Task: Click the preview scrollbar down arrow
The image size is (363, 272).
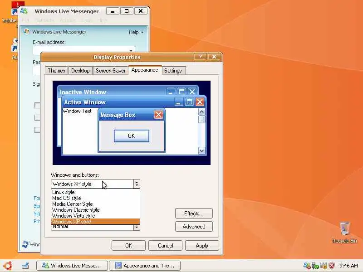Action: tap(201, 151)
